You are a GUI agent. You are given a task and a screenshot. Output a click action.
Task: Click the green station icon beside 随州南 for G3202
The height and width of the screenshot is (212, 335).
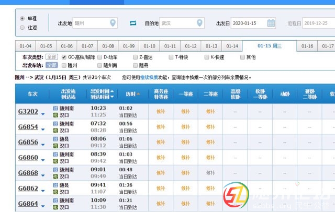(55, 108)
